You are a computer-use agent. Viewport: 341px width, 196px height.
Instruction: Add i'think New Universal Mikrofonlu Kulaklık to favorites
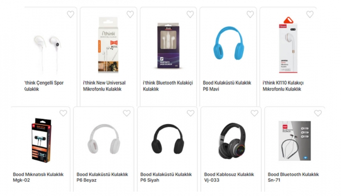click(x=130, y=14)
